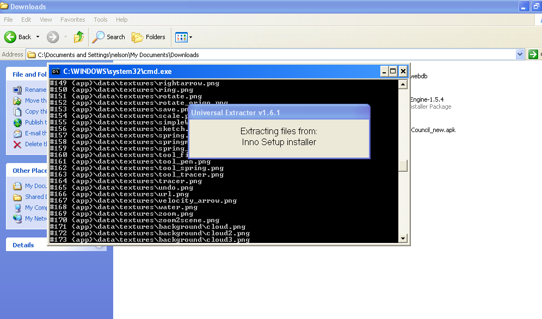Click the red Delete X icon
The height and width of the screenshot is (319, 542).
[x=17, y=145]
